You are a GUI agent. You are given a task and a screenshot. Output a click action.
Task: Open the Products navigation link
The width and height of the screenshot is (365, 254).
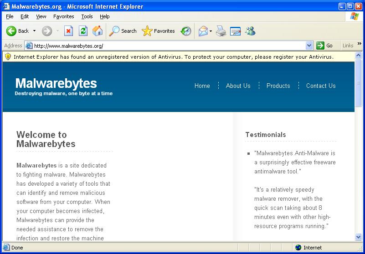(x=278, y=86)
